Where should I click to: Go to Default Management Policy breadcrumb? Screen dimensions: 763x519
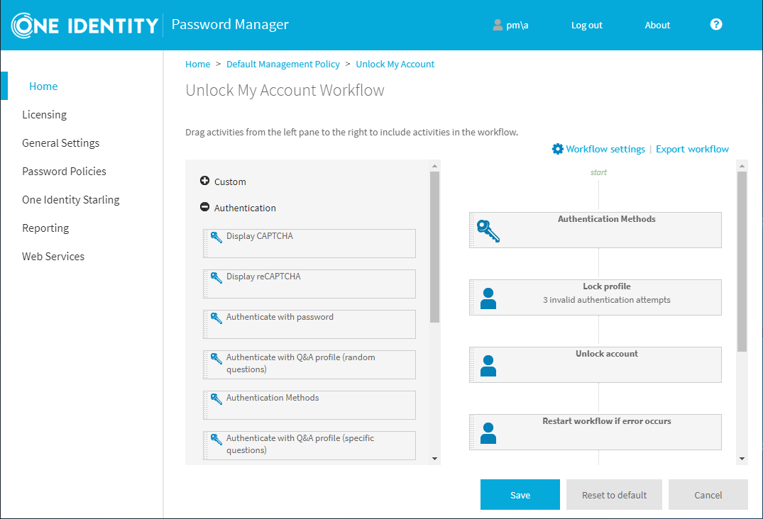pos(283,64)
